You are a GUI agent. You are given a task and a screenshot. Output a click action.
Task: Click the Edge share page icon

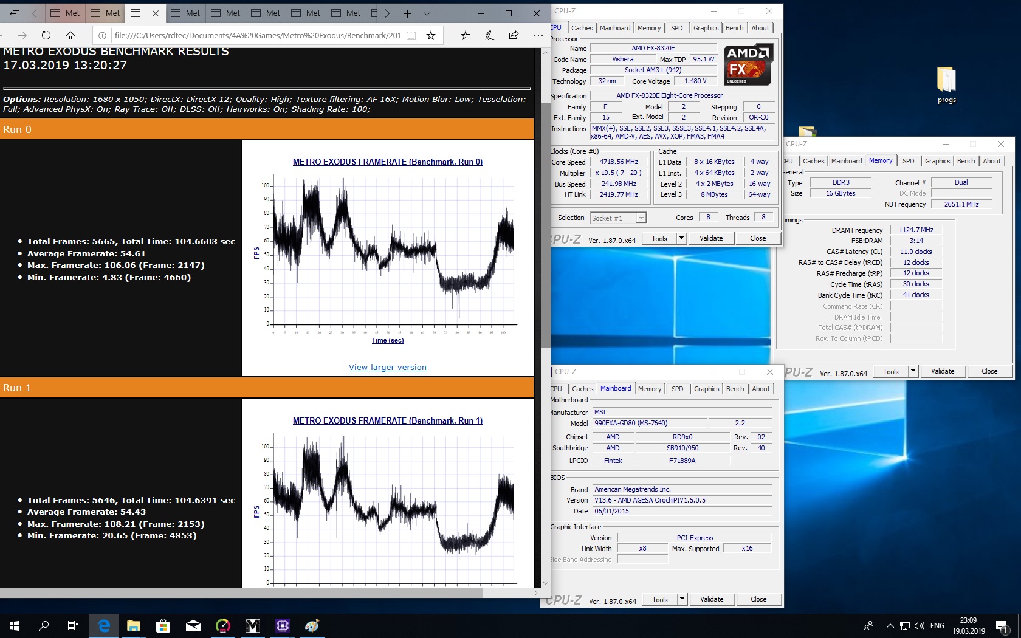point(514,35)
